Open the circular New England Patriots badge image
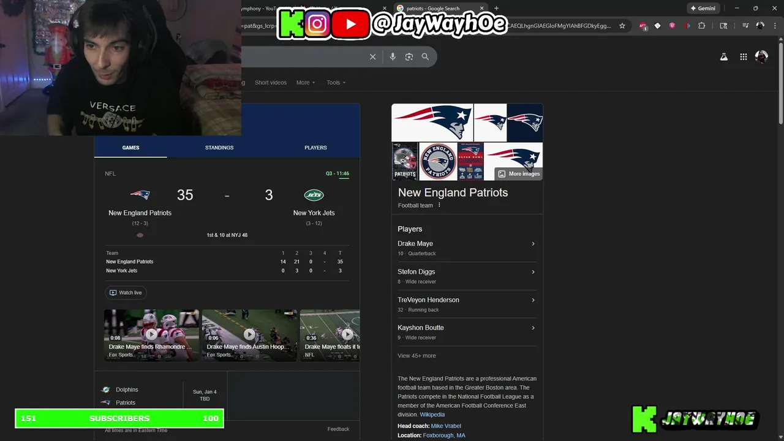The height and width of the screenshot is (441, 784). [x=438, y=162]
